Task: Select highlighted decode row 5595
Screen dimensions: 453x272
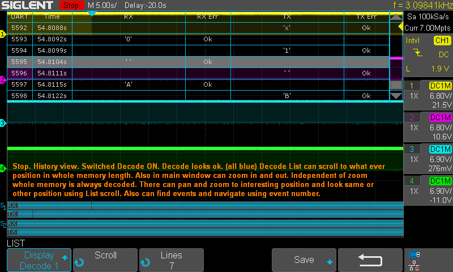Action: (198, 62)
